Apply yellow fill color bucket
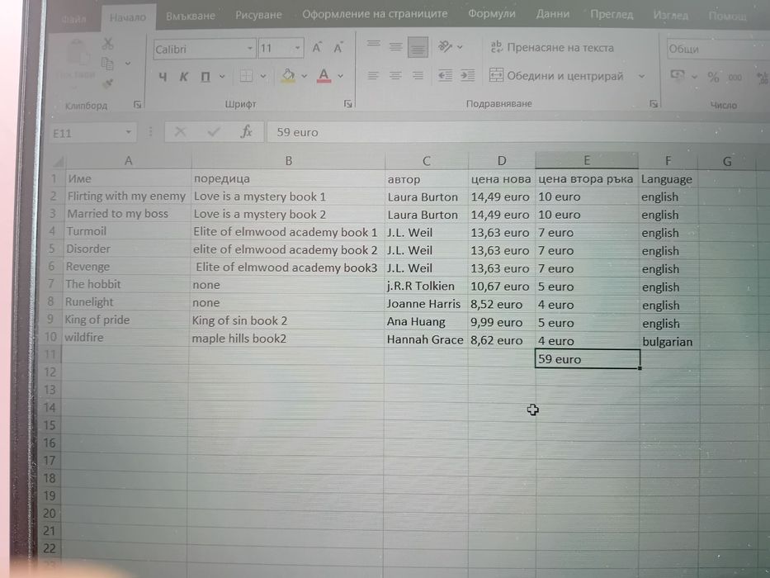The height and width of the screenshot is (578, 770). tap(288, 76)
